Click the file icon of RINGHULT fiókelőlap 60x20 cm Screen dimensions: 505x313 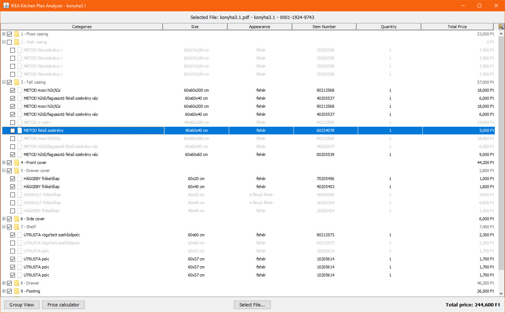tap(20, 195)
